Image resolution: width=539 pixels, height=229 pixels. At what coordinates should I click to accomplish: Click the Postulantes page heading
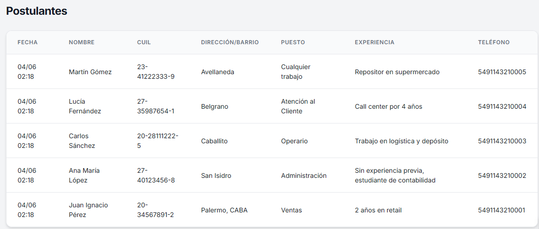[x=36, y=11]
